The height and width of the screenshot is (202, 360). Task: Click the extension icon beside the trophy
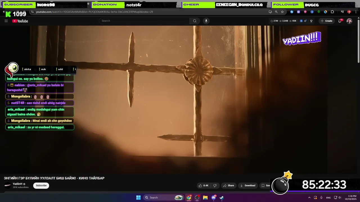coord(305,21)
